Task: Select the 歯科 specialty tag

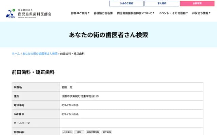Action: click(x=79, y=132)
